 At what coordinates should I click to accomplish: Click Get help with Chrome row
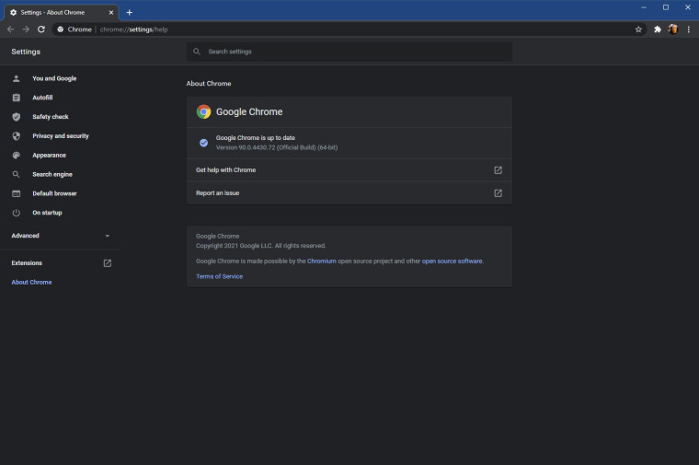349,170
